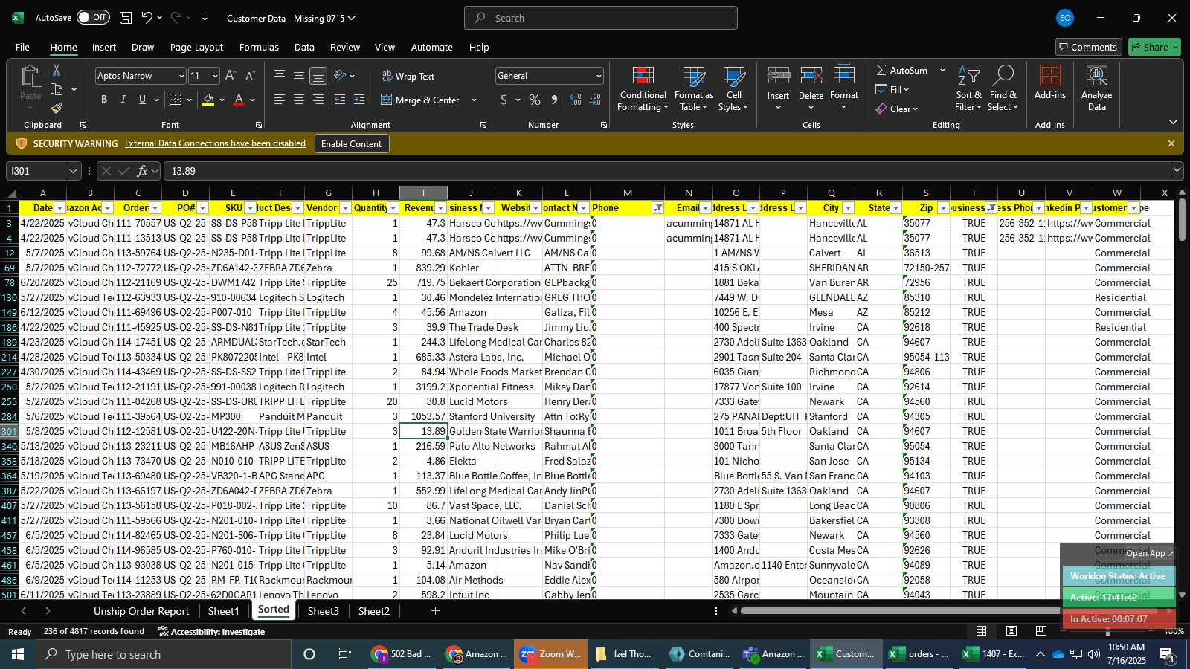Image resolution: width=1190 pixels, height=669 pixels.
Task: Open the font size dropdown
Action: tap(215, 76)
